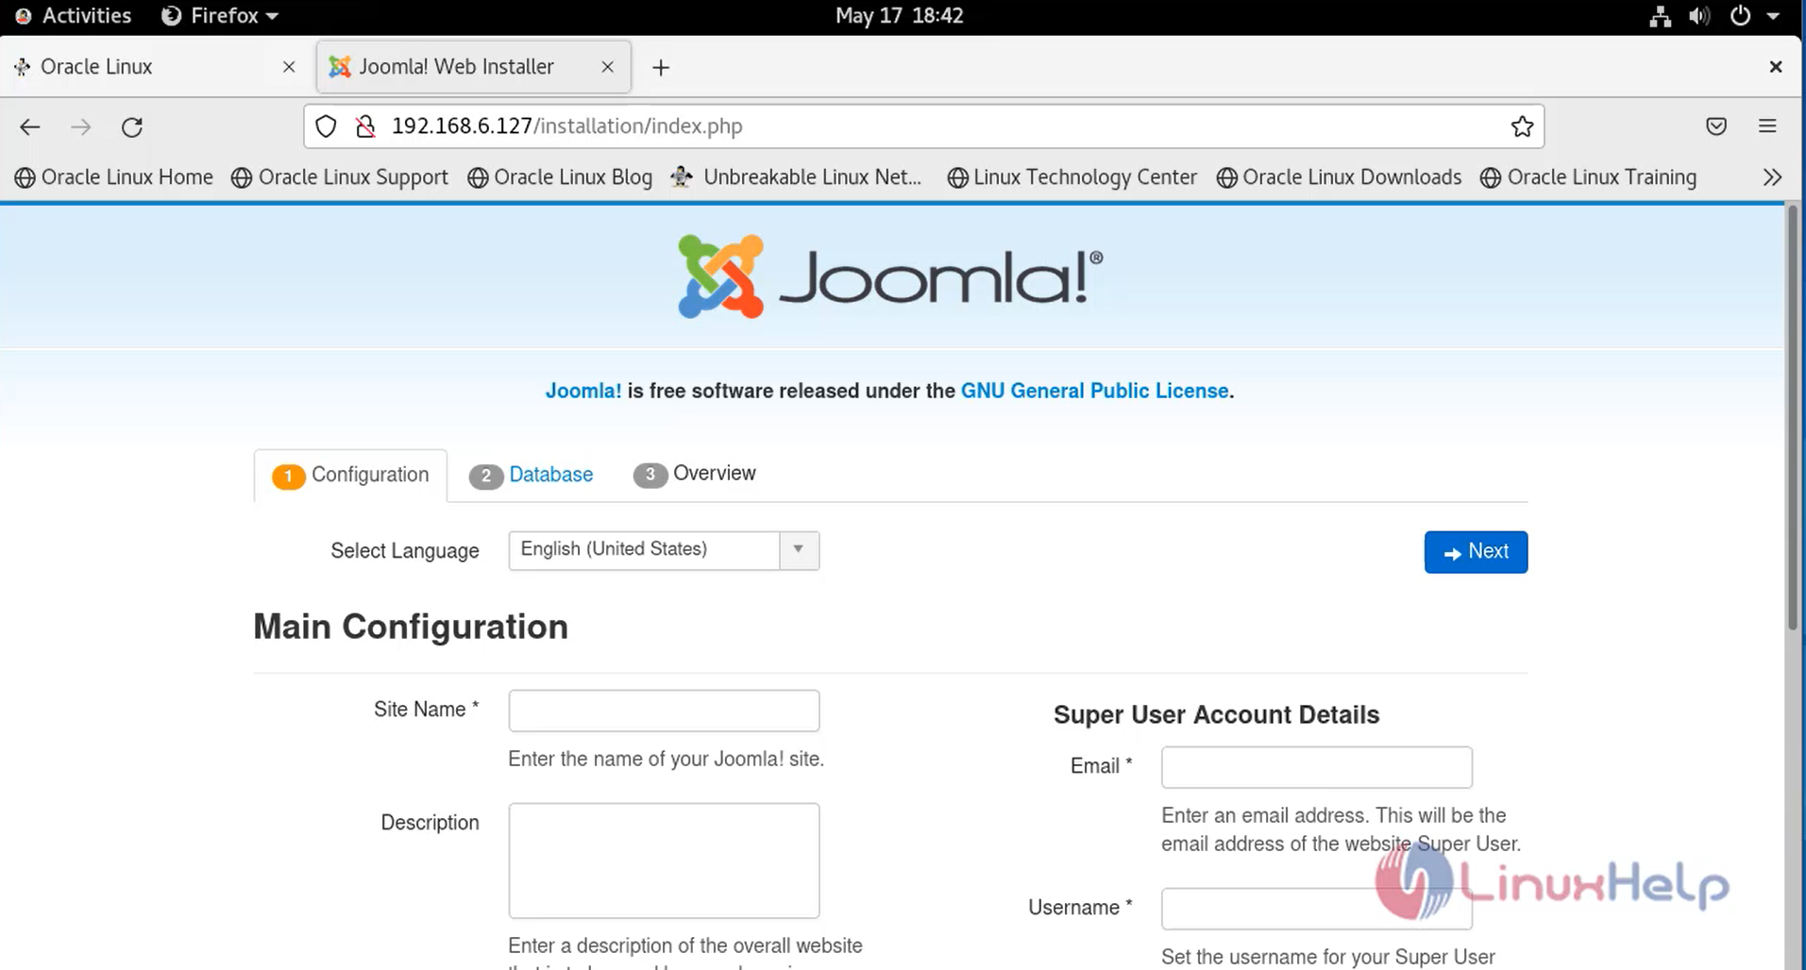Click the Site Name input field
Viewport: 1806px width, 970px height.
pos(664,711)
